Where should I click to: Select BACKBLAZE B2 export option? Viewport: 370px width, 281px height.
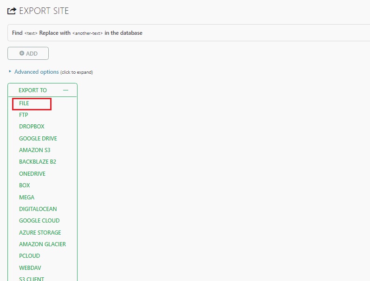(x=38, y=162)
